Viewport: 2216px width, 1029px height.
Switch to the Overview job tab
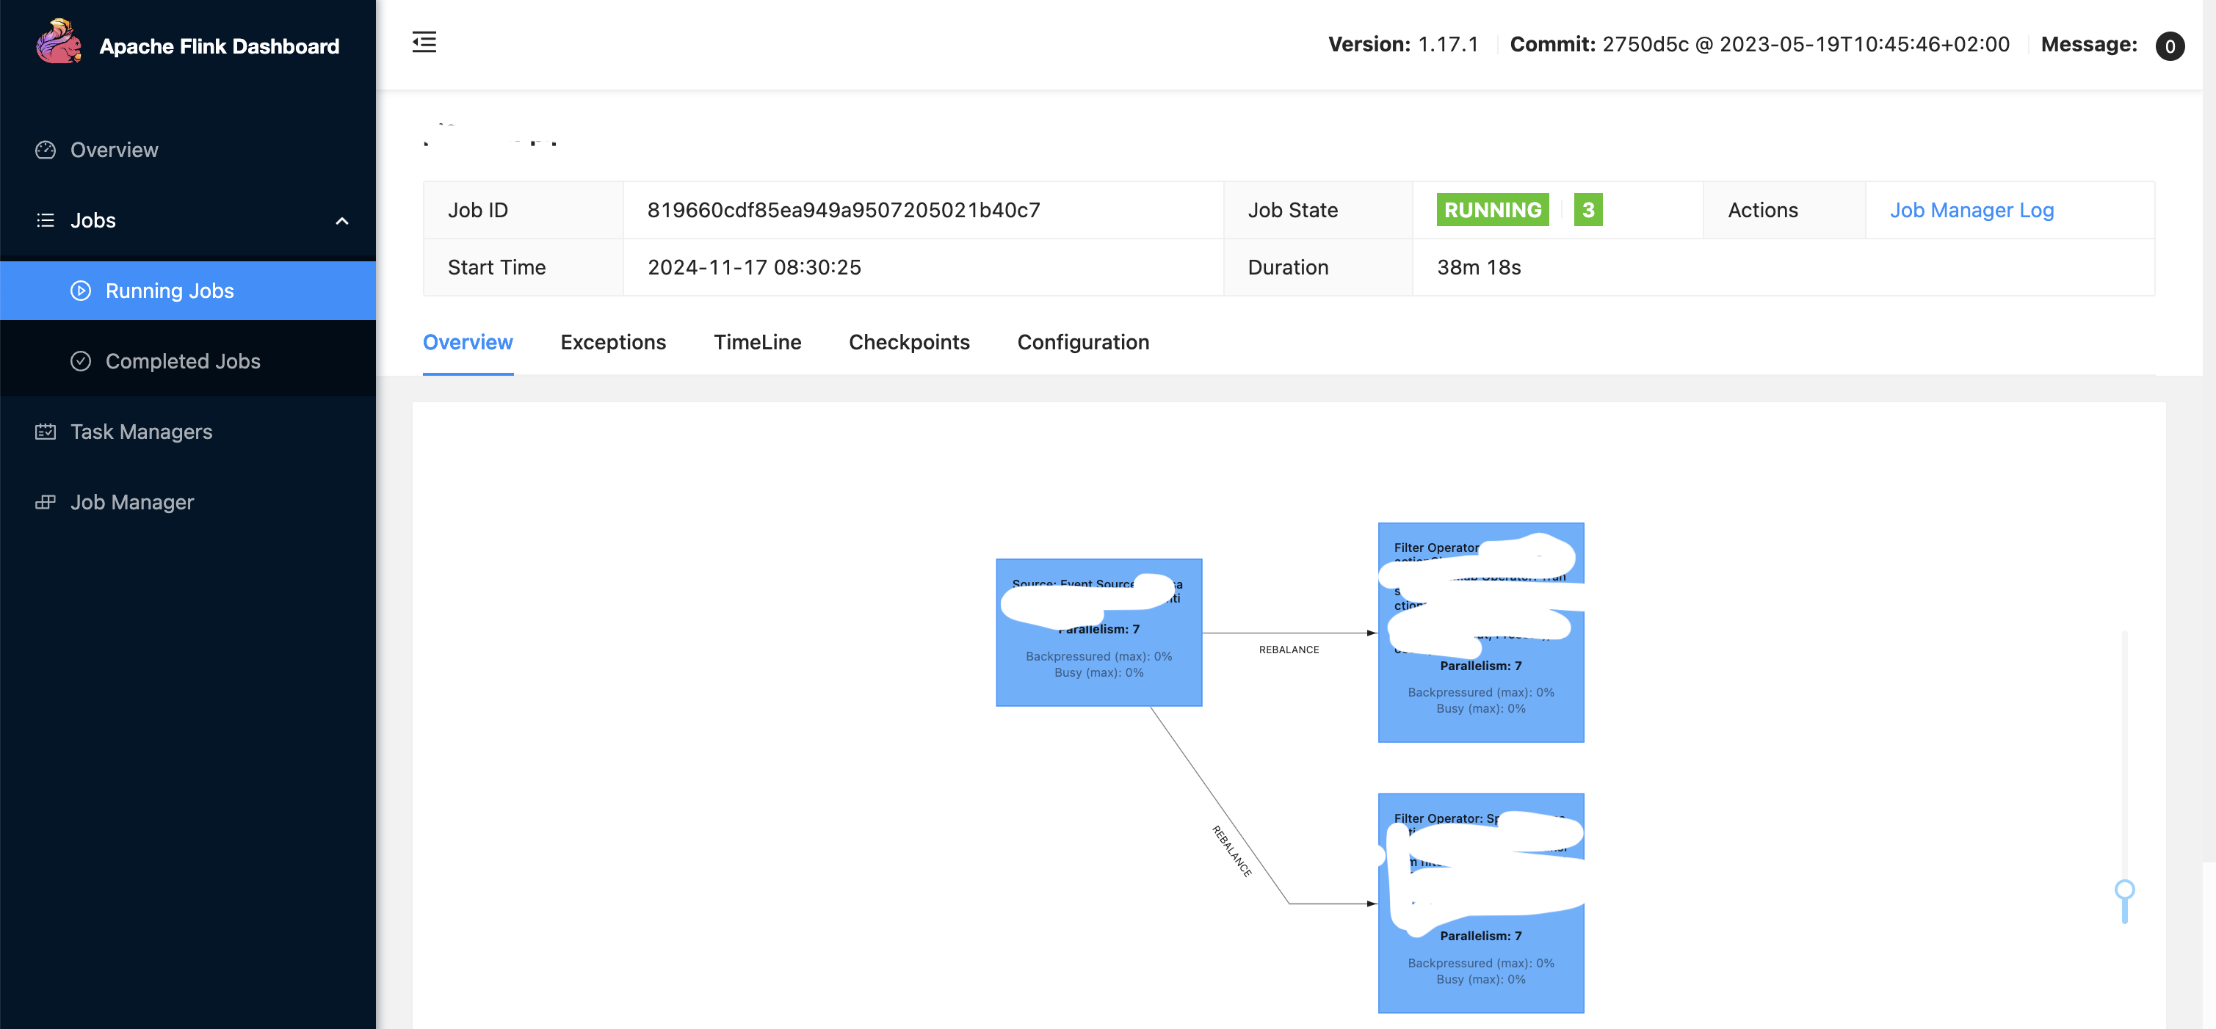click(x=468, y=342)
